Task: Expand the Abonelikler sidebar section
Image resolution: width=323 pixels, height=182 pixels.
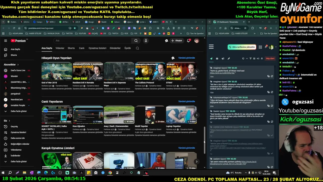Action: pyautogui.click(x=11, y=65)
